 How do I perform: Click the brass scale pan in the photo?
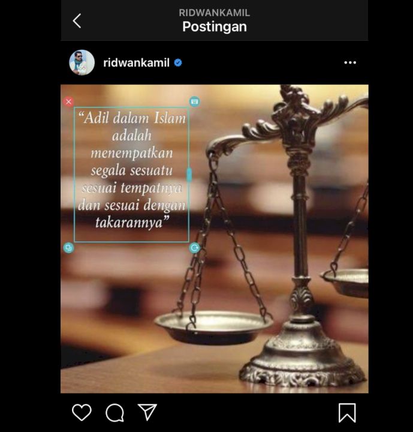(x=213, y=328)
